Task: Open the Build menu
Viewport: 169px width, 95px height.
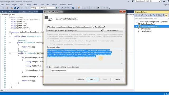Action: click(21, 5)
